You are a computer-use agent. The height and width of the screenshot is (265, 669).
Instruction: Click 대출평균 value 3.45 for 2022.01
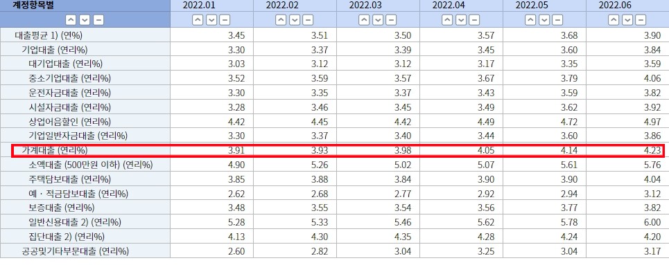tap(237, 35)
